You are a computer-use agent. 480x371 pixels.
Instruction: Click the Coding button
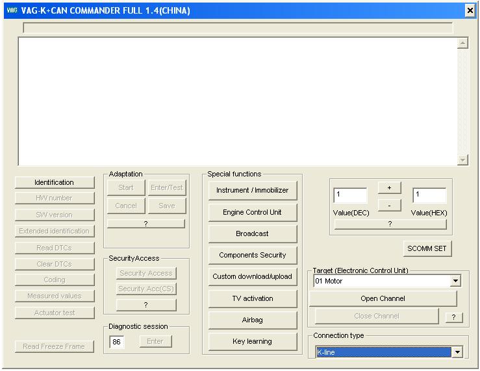click(55, 280)
